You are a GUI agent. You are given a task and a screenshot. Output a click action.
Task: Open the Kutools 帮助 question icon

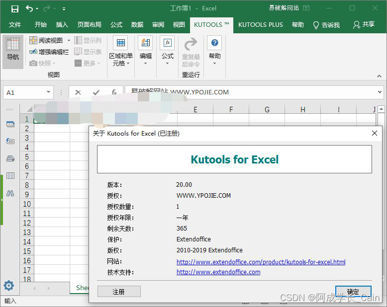pyautogui.click(x=214, y=43)
